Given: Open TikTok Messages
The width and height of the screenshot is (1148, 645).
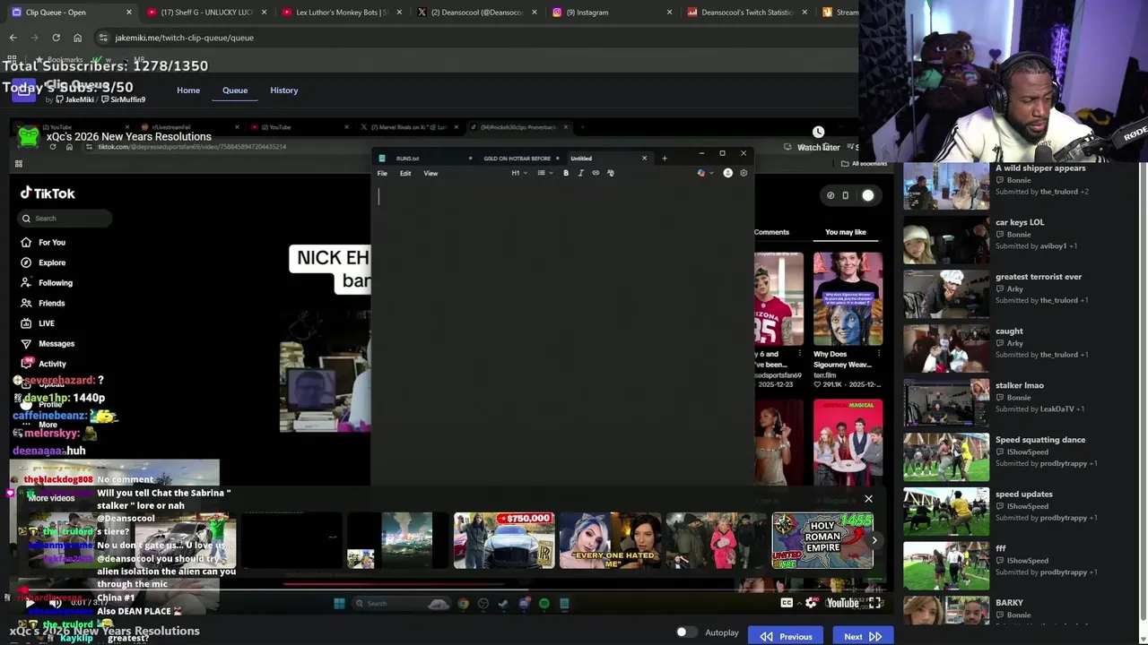Looking at the screenshot, I should (x=56, y=344).
